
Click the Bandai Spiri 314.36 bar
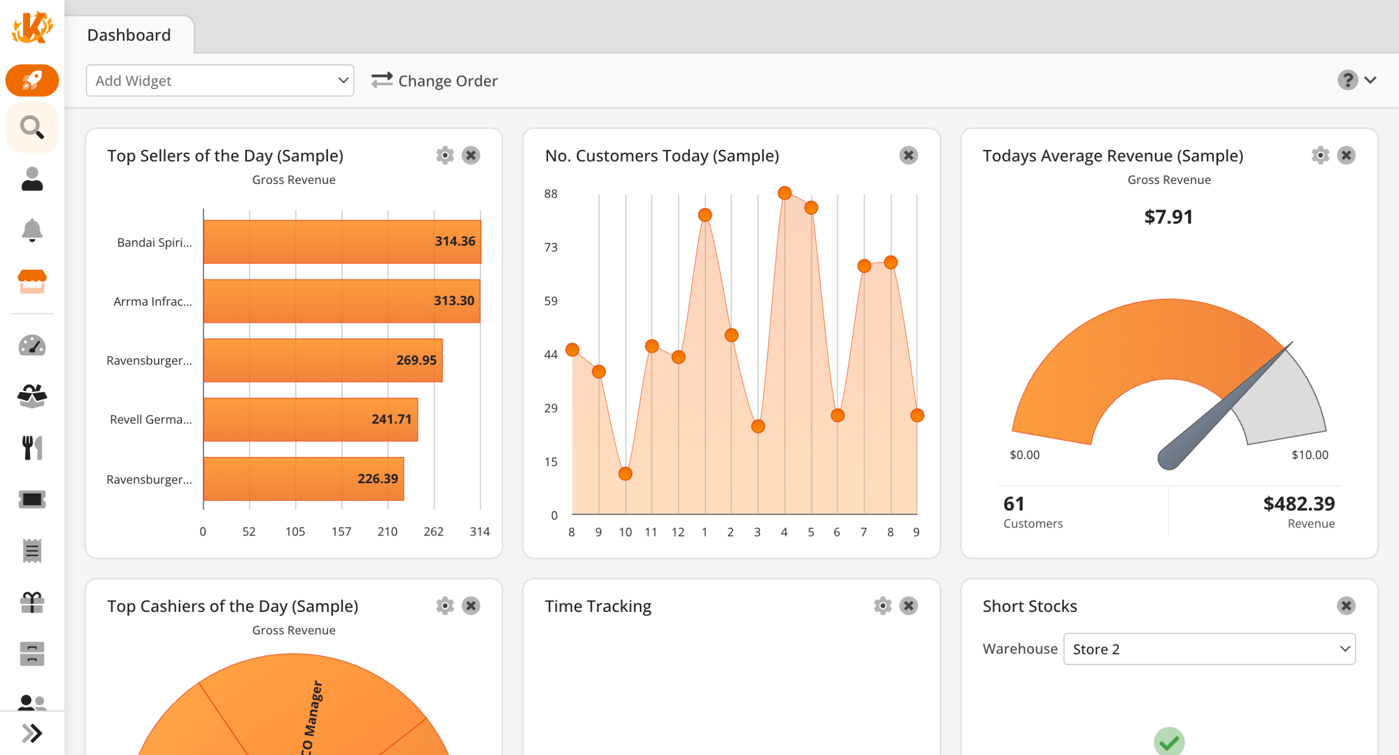click(342, 242)
